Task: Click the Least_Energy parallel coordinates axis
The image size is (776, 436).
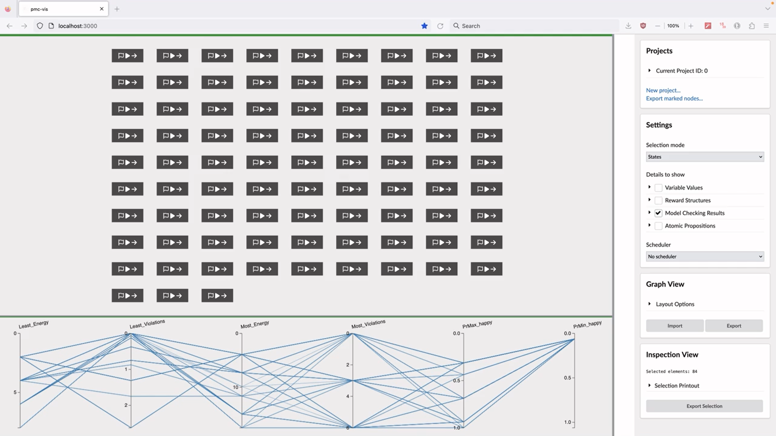Action: (20, 379)
